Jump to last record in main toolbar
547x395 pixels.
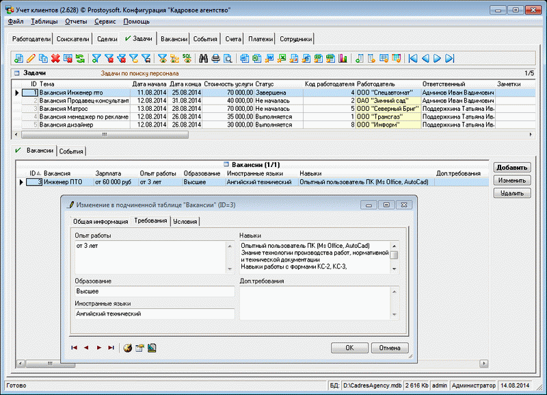450,58
